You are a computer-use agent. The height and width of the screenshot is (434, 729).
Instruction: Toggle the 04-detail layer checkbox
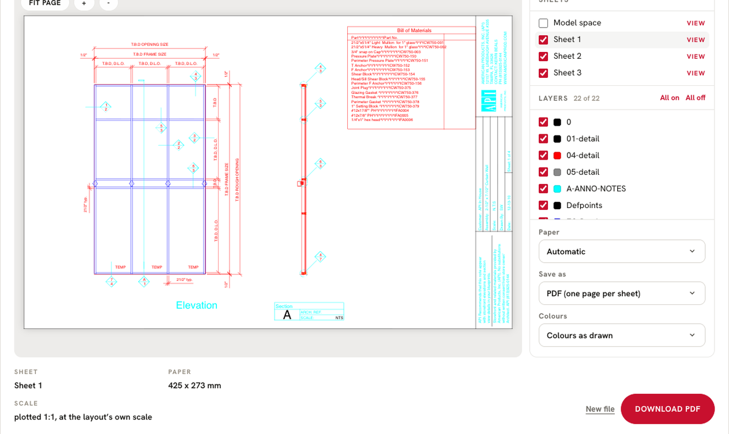(543, 156)
